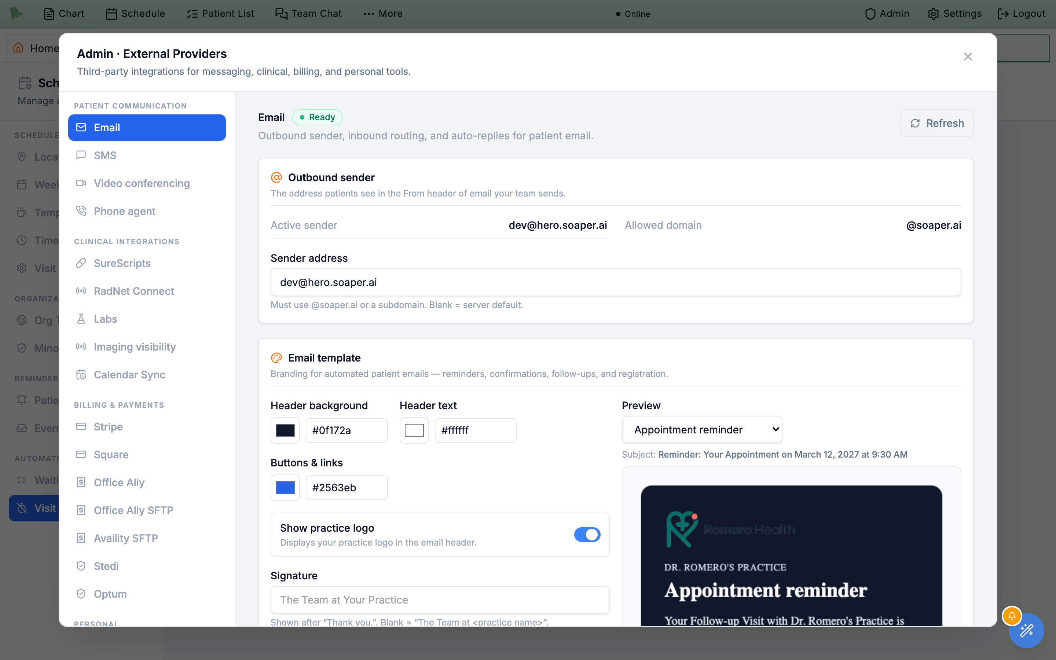Click the Video conferencing camera icon
This screenshot has height=660, width=1056.
tap(81, 183)
